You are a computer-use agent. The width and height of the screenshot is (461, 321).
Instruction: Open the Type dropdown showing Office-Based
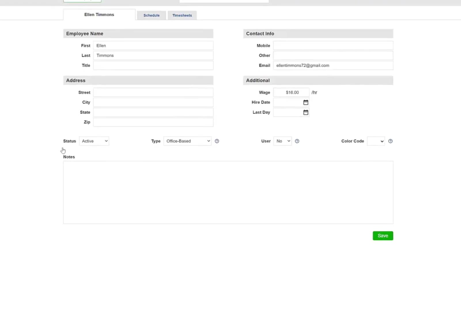tap(188, 141)
